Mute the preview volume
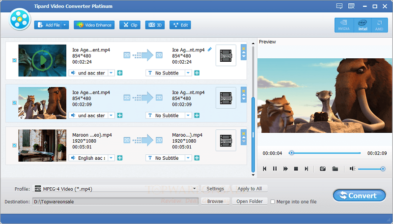393x224 pixels. (x=352, y=169)
